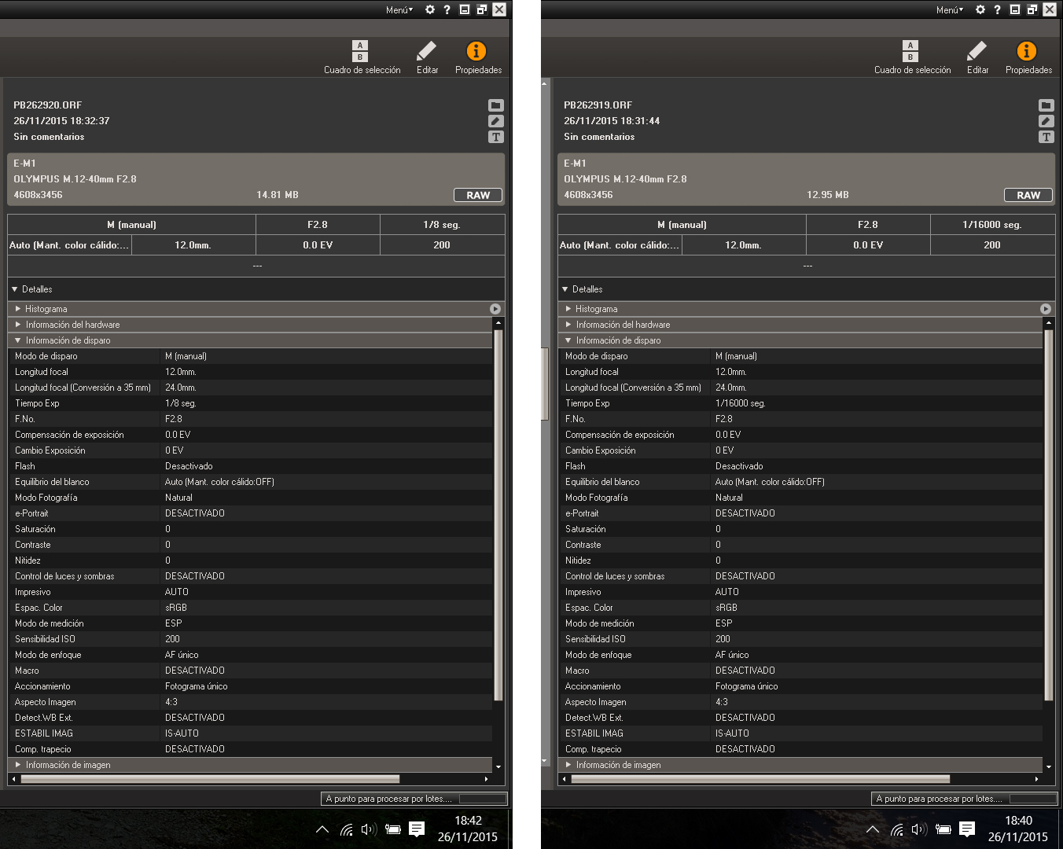The height and width of the screenshot is (849, 1063).
Task: Open Propiedades info icon in PB262919.ORF window
Action: 1028,57
